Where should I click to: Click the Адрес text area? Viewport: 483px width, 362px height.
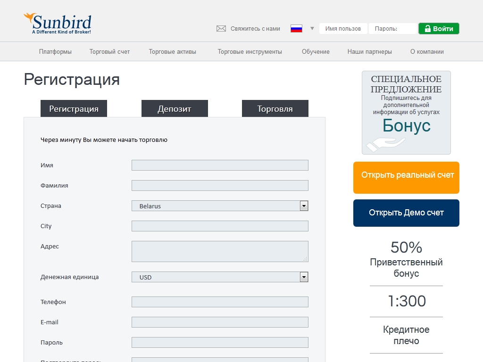click(x=220, y=251)
